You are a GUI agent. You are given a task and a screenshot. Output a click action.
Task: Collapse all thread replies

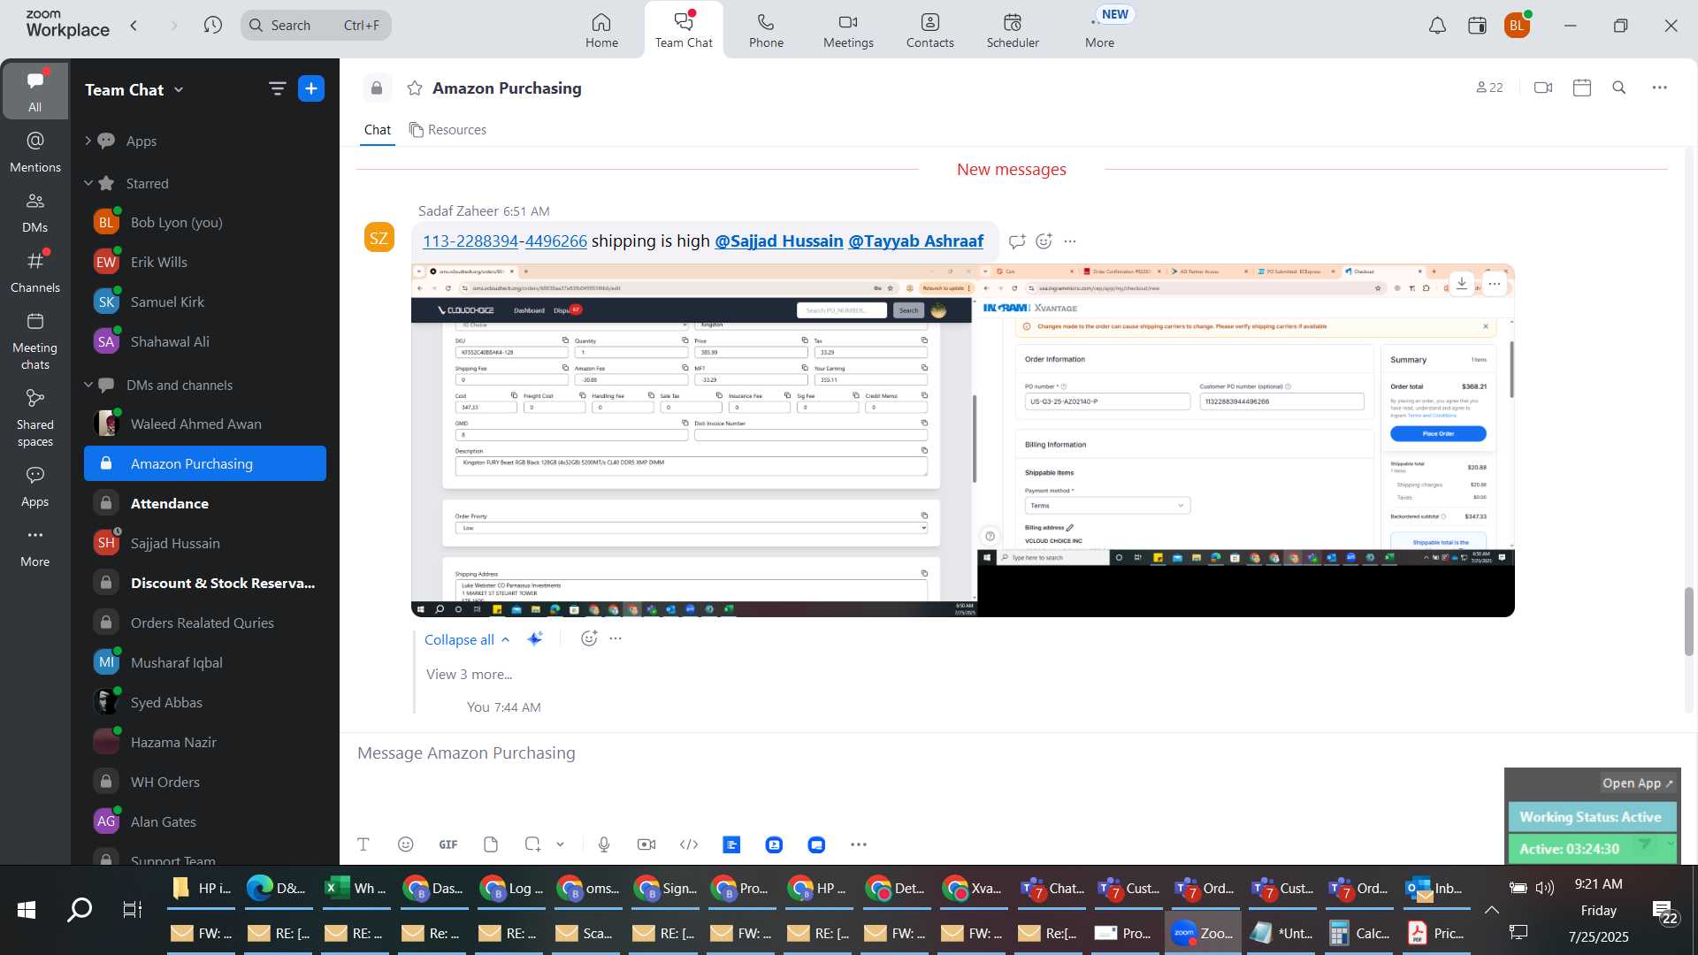tap(467, 639)
